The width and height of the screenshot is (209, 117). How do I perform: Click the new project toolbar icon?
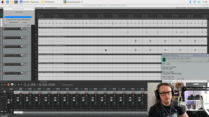(x=2, y=12)
